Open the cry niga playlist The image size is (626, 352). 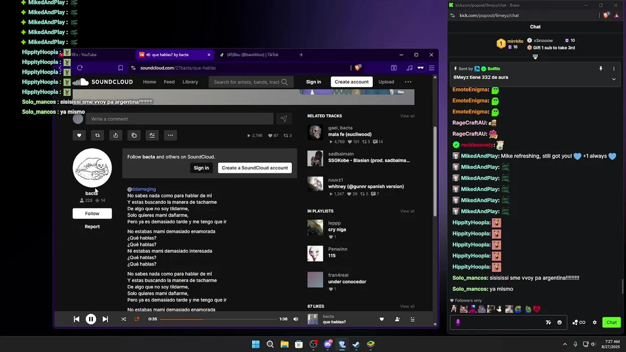click(337, 230)
